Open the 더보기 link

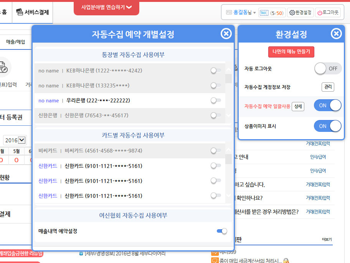[327, 239]
